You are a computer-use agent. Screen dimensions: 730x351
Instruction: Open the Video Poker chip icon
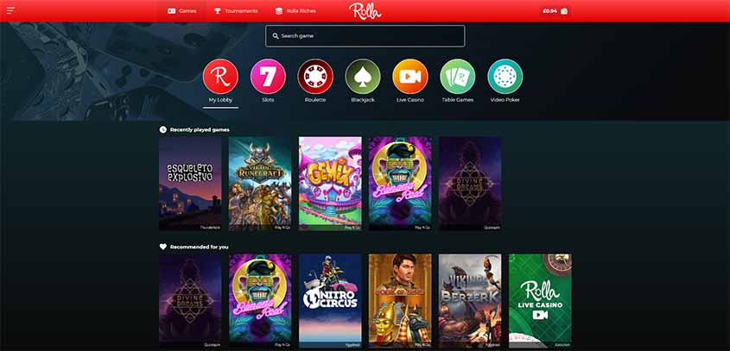tap(505, 76)
